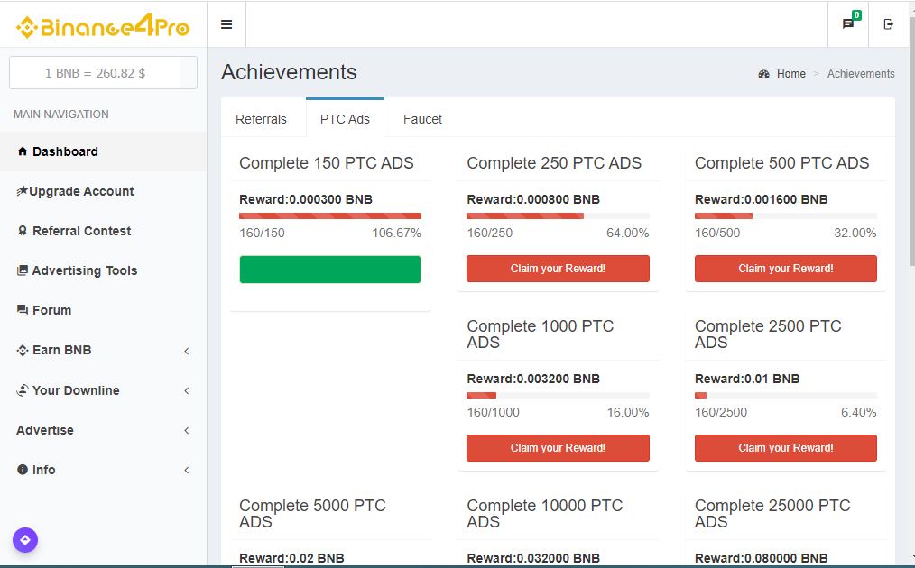Claim reward for 250 PTC ADS

point(558,269)
